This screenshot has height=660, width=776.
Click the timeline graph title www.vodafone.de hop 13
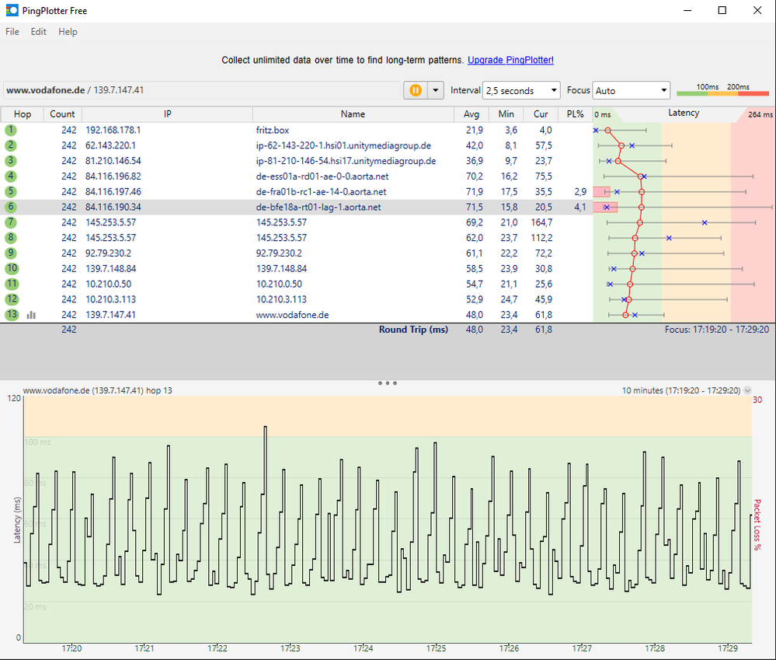coord(98,391)
